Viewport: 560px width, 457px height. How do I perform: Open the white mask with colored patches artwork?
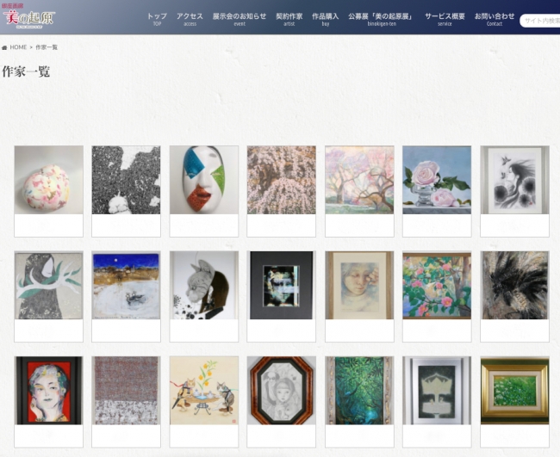pyautogui.click(x=204, y=180)
